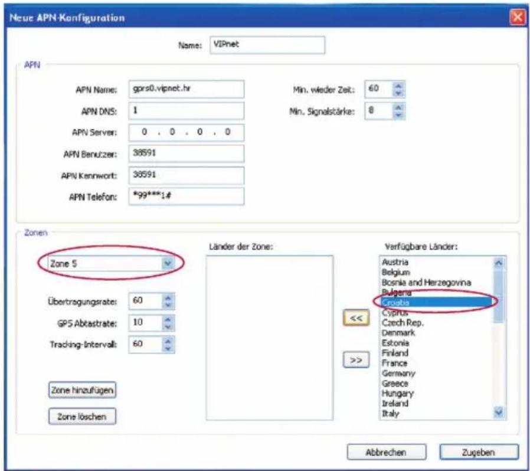Click the country list scroll up arrow
530x471 pixels.
point(499,263)
